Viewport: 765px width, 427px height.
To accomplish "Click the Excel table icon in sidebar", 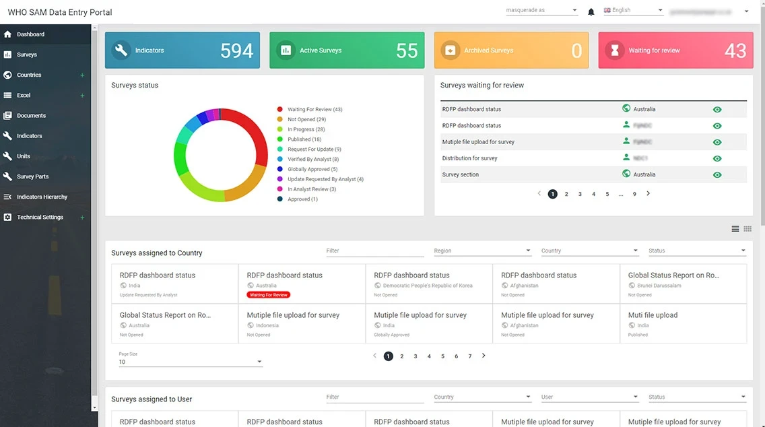I will [7, 95].
